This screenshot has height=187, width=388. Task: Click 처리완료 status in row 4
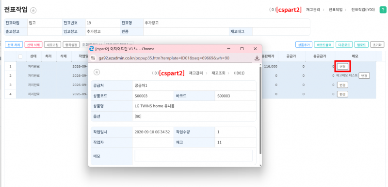pyautogui.click(x=33, y=94)
